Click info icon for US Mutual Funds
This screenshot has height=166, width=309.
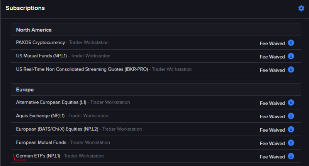(291, 56)
